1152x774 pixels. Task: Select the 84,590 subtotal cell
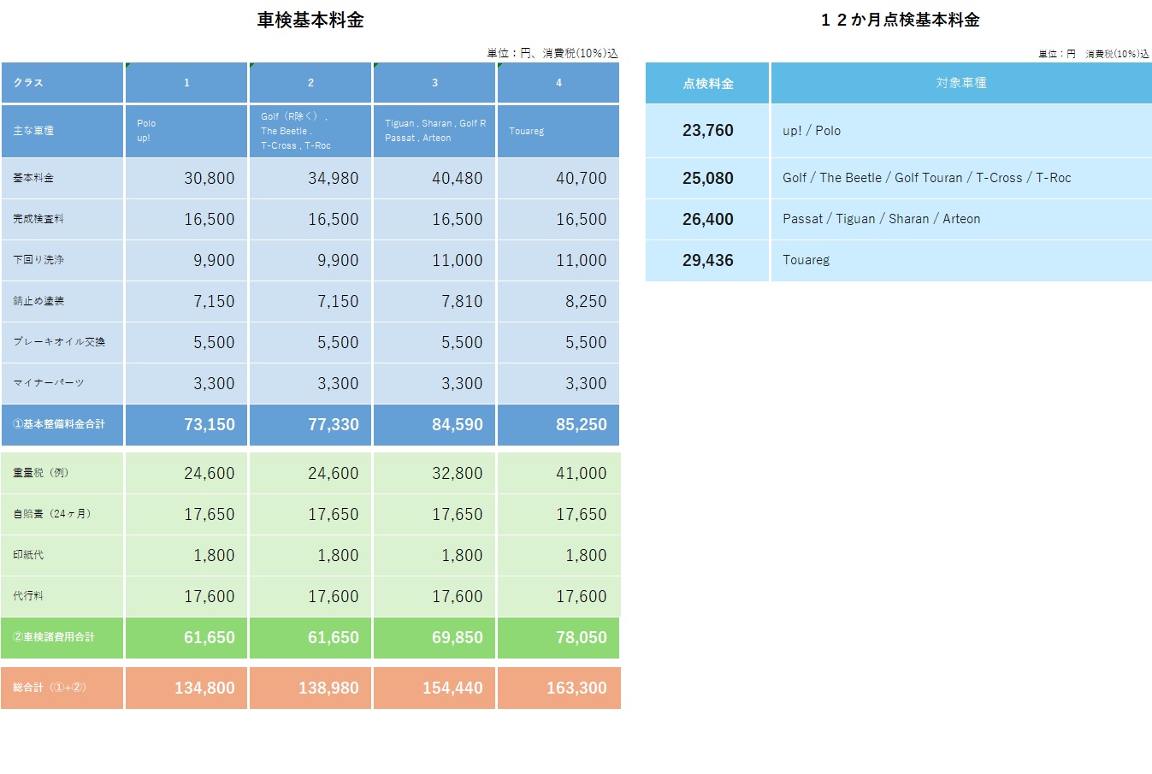[x=434, y=425]
